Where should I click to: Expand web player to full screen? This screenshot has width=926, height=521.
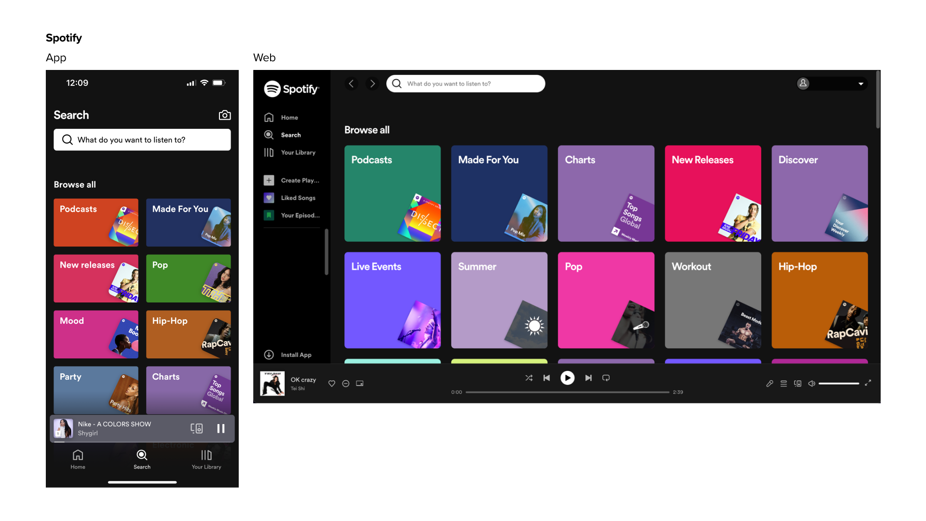click(x=868, y=383)
